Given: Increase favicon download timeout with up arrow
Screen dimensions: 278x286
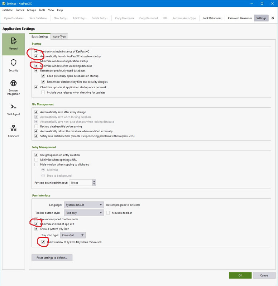Looking at the screenshot, I should click(x=94, y=181).
